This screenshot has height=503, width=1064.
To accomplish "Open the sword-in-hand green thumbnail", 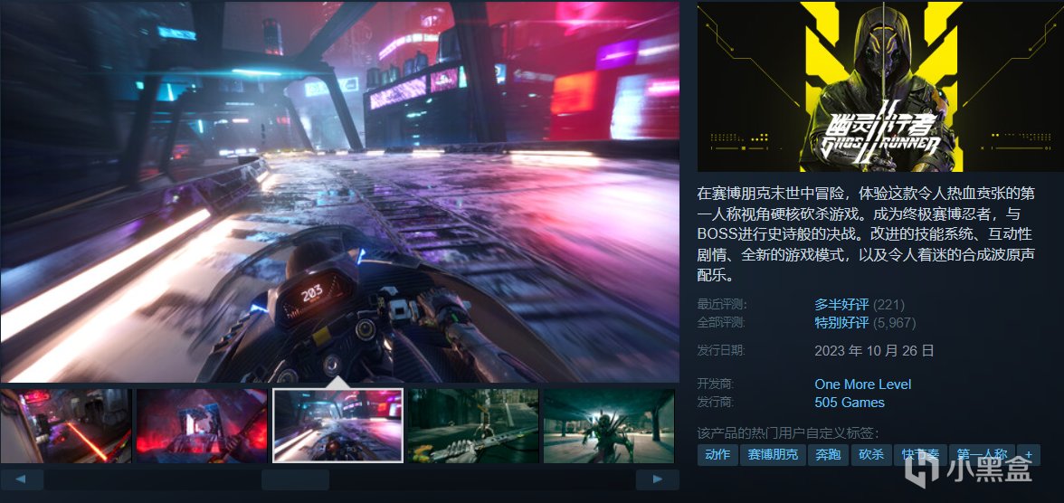I will [473, 425].
